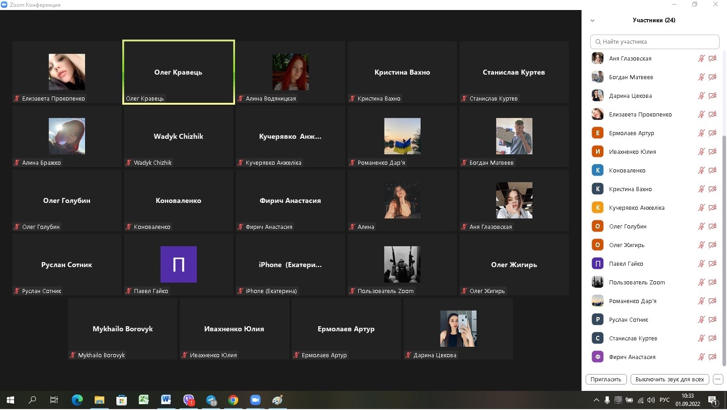This screenshot has width=727, height=410.
Task: Click the purple П avatar of Павел Гайко
Action: click(x=178, y=264)
